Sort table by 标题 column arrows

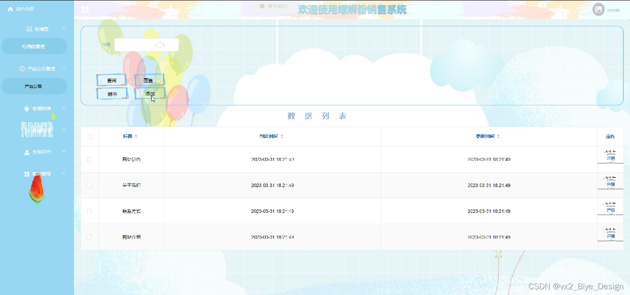click(136, 136)
